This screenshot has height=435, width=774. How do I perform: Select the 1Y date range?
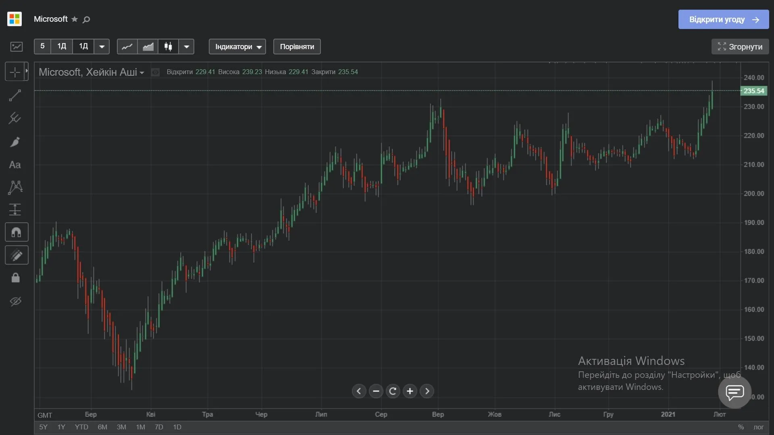61,427
